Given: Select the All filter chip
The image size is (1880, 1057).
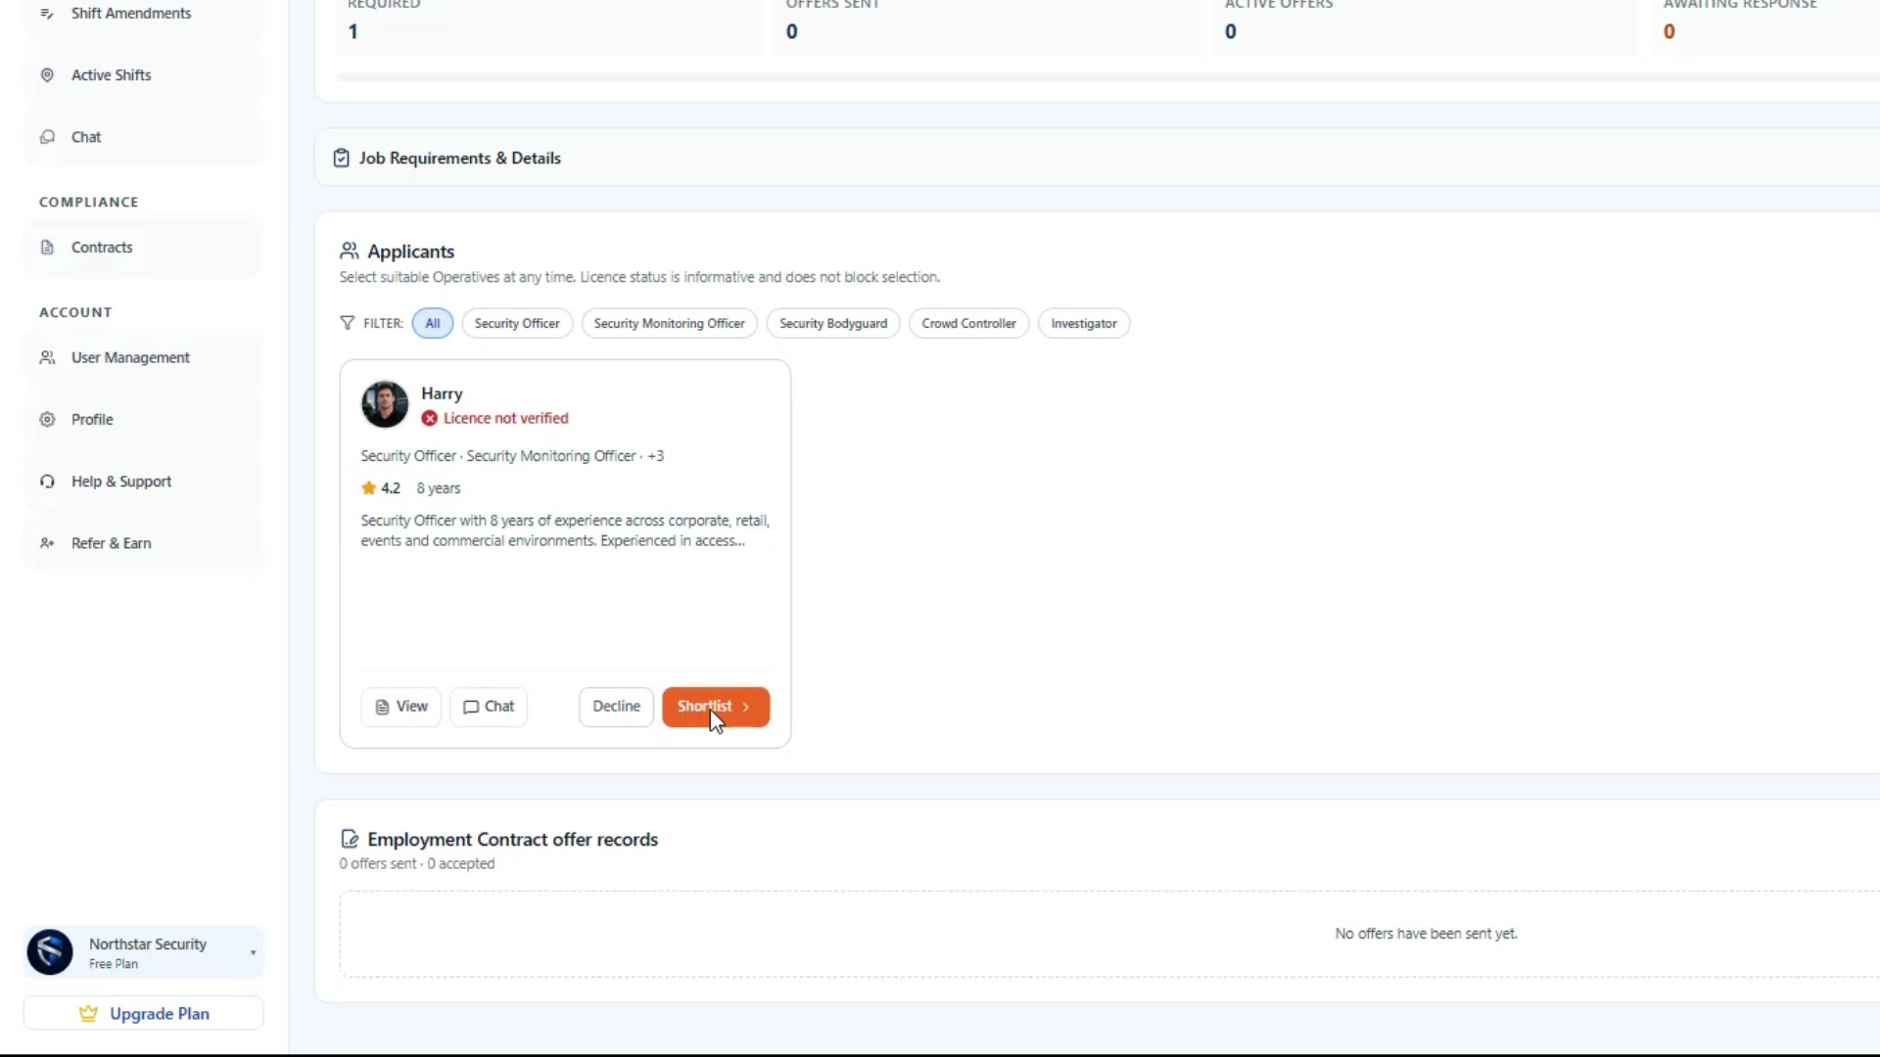Looking at the screenshot, I should coord(433,324).
